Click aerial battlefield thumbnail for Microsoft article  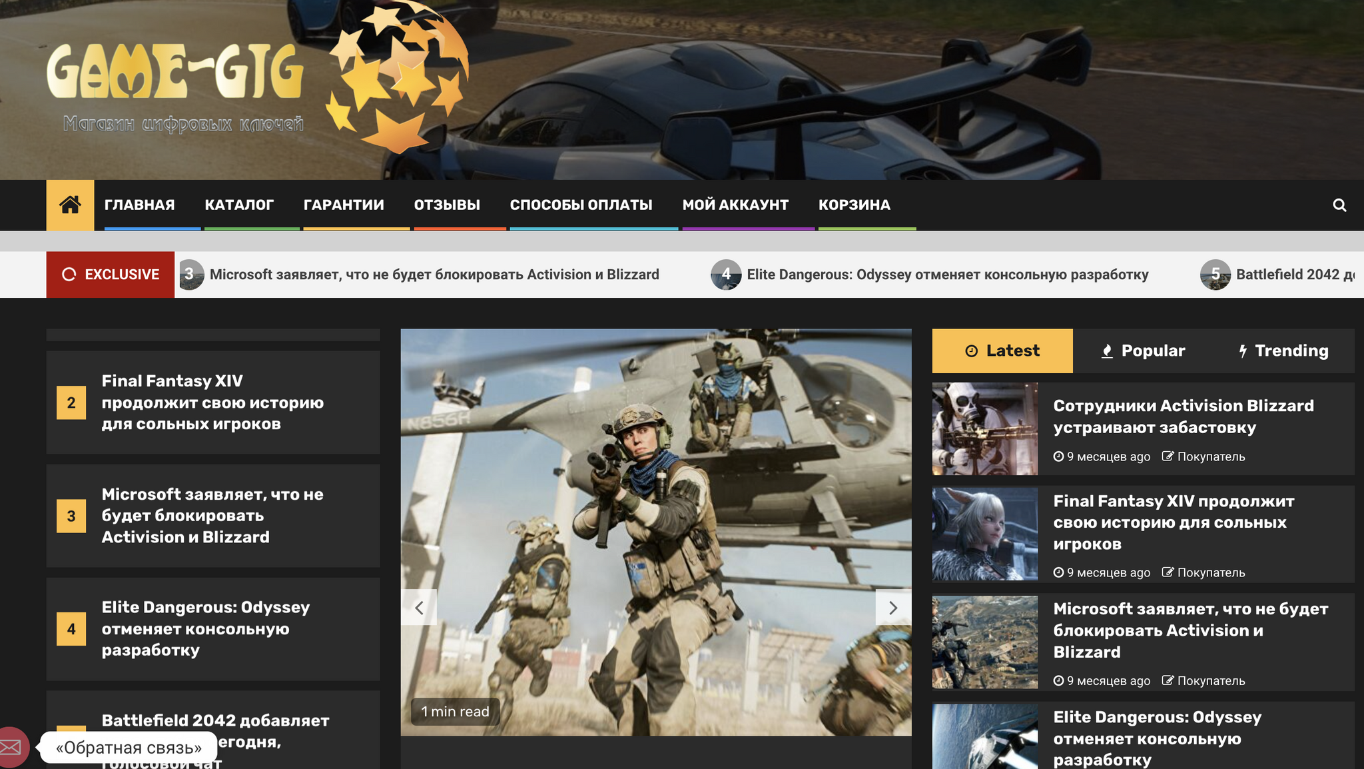pyautogui.click(x=985, y=642)
